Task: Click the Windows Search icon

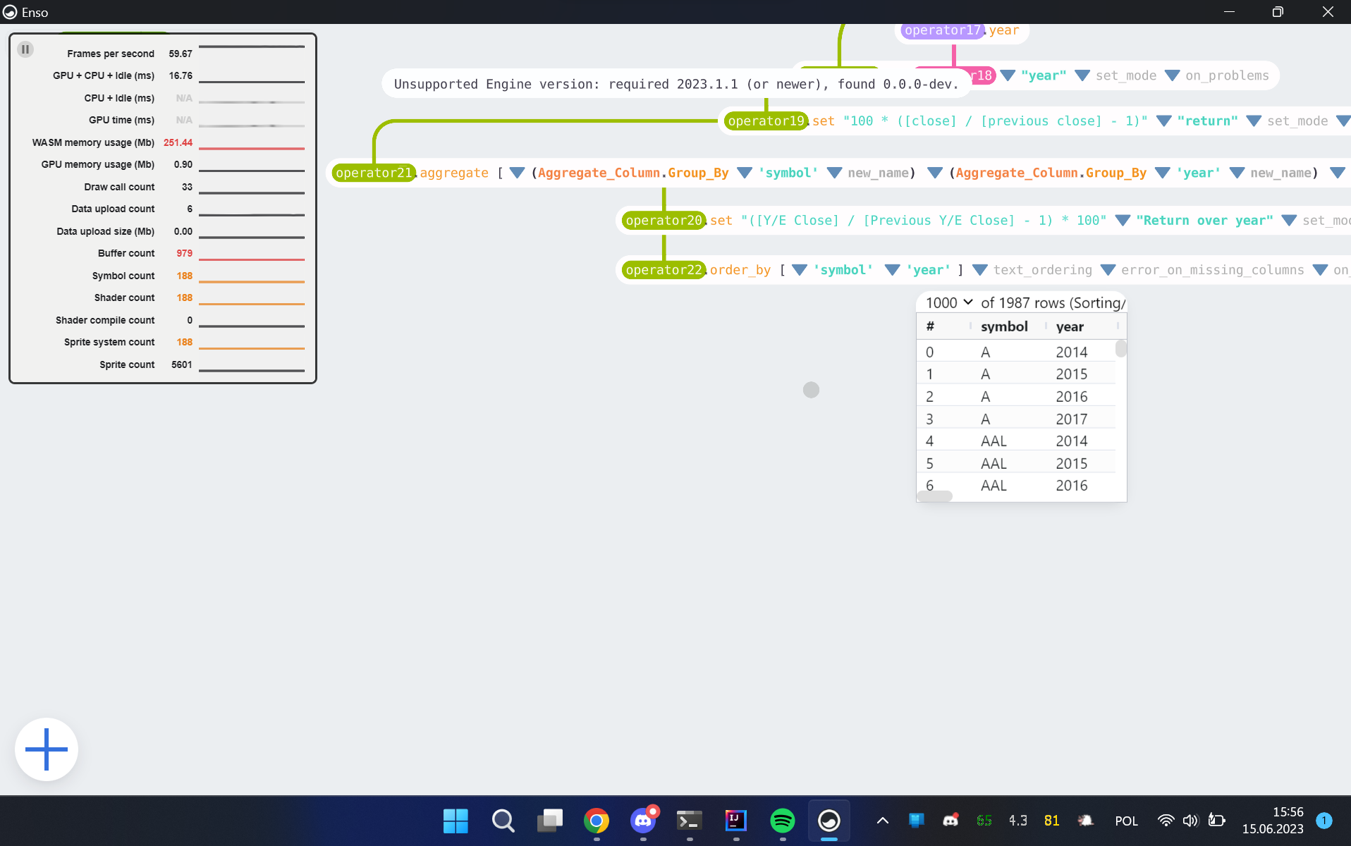Action: pos(503,821)
